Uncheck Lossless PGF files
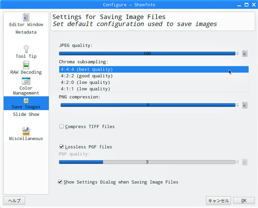 (x=62, y=147)
